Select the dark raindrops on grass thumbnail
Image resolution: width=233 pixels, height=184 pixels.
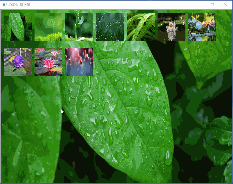coord(110,27)
